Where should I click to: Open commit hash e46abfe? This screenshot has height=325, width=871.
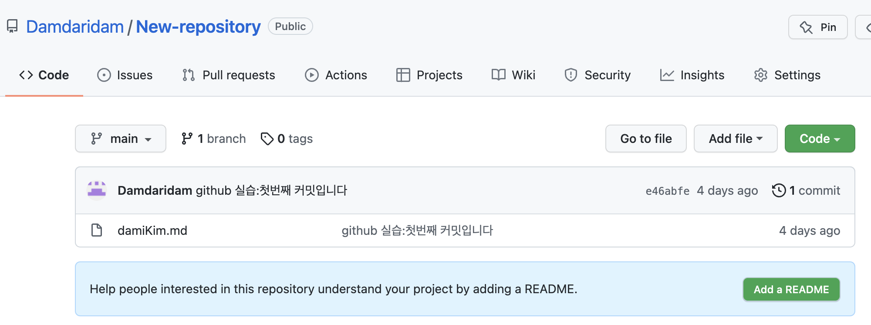(x=667, y=191)
